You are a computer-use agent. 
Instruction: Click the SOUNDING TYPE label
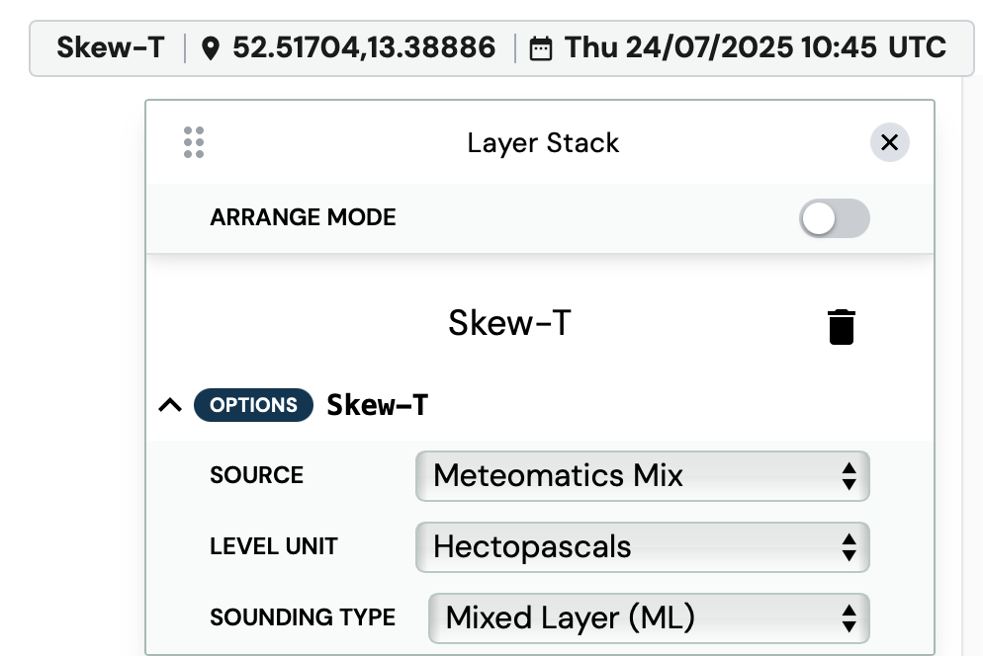pos(302,618)
